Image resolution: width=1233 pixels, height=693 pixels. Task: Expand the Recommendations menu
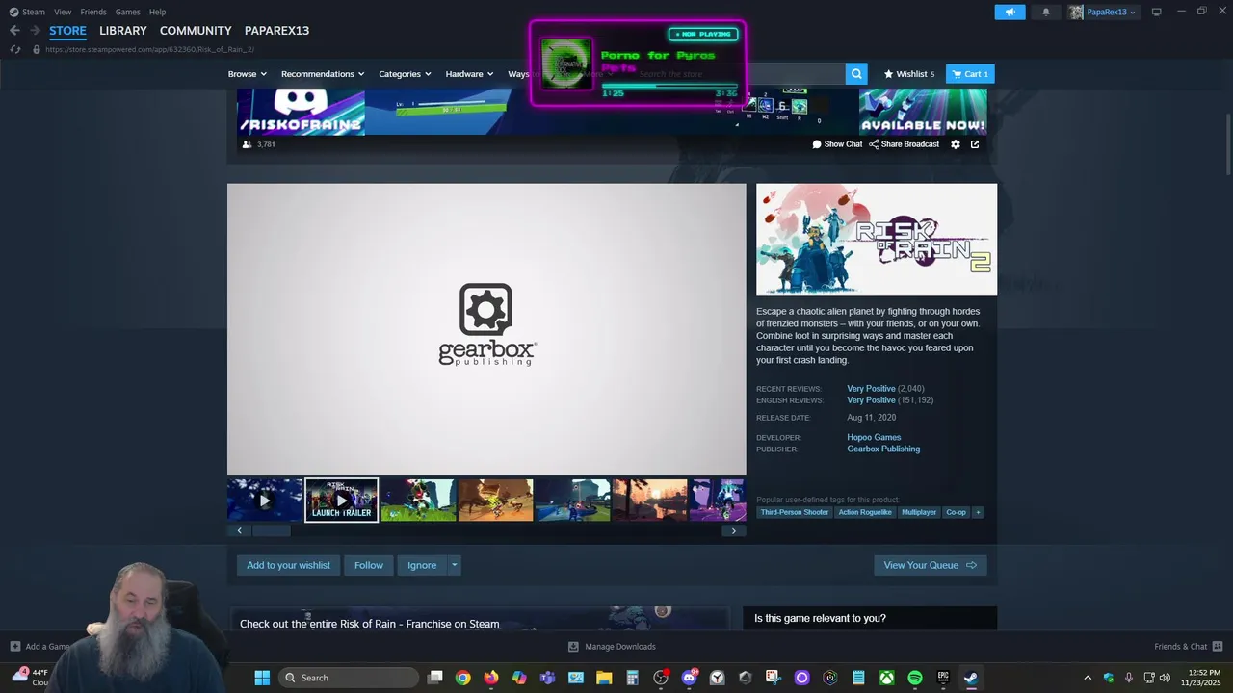(323, 74)
